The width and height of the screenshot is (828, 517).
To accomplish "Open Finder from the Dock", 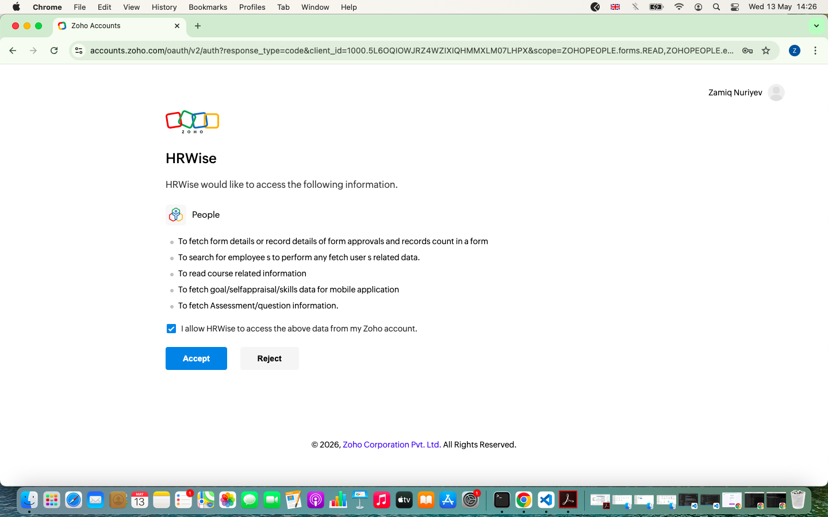I will (29, 500).
